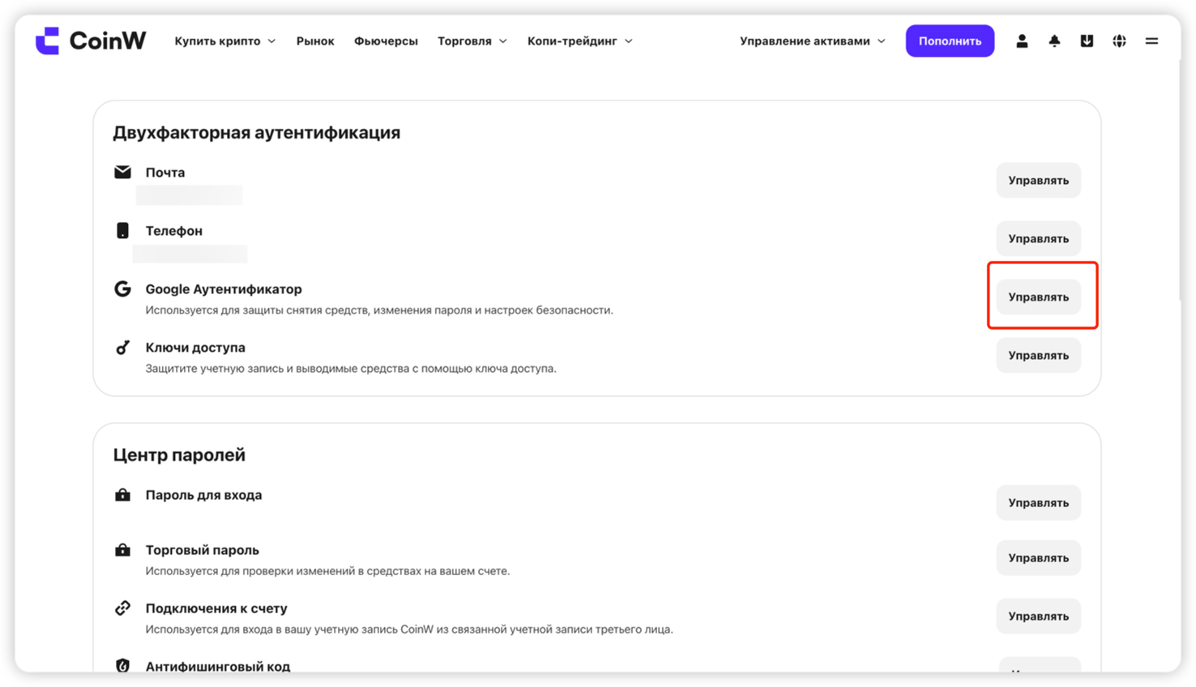Click the Двухфакторная аутентификация heading
Screen dimensions: 1196x687
256,132
